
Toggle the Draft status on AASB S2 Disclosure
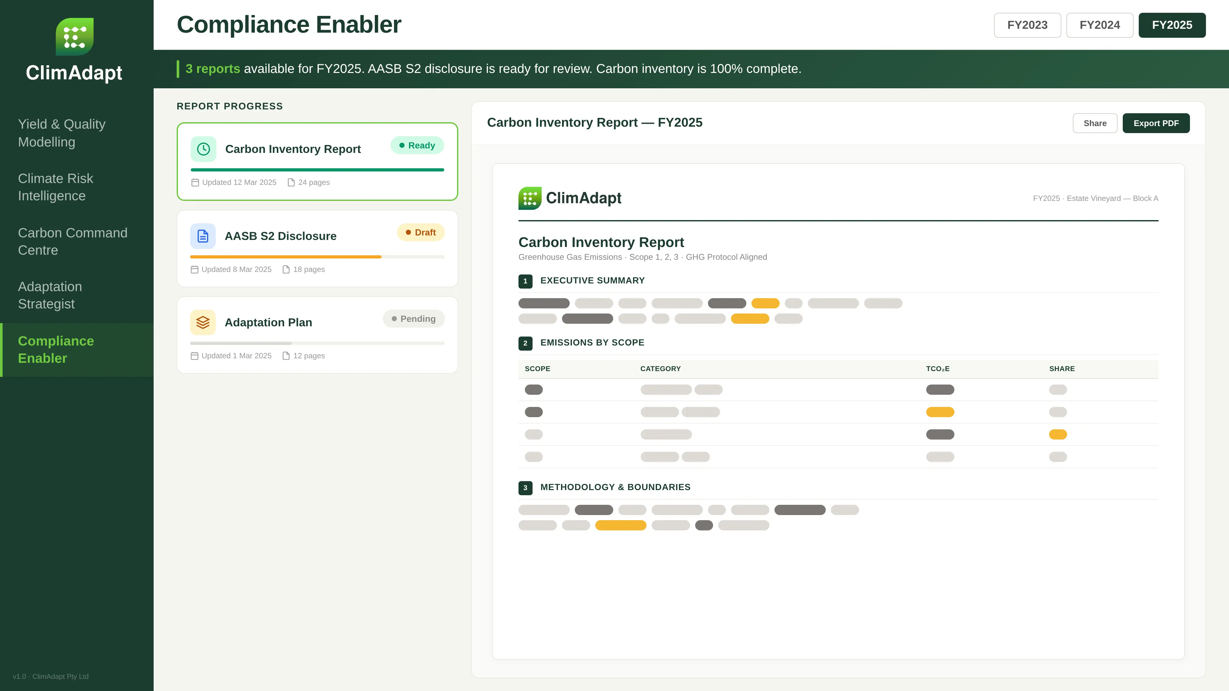420,232
